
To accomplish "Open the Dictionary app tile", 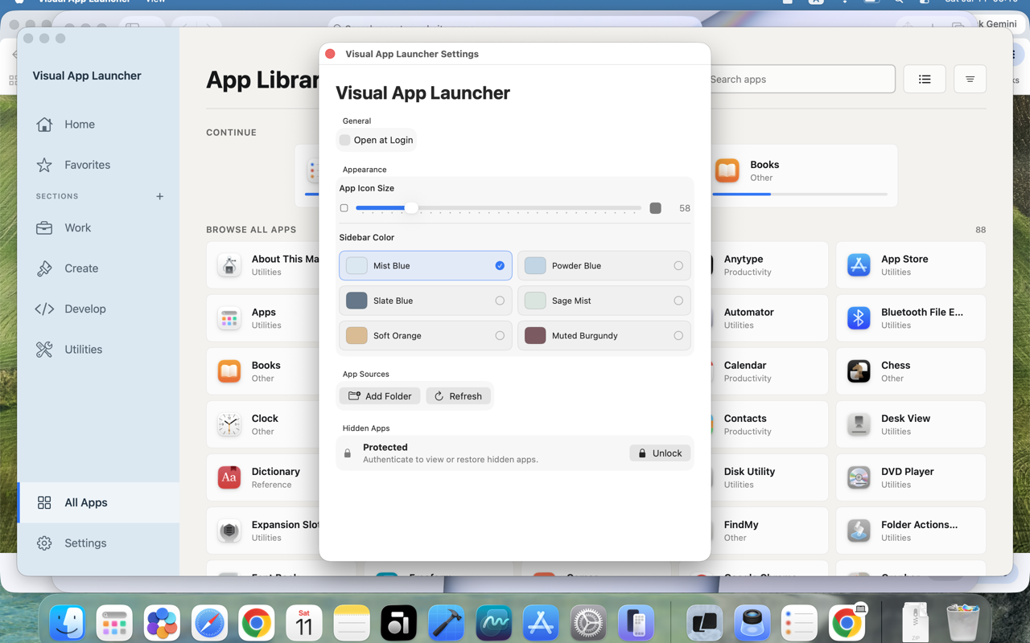I will click(x=264, y=477).
